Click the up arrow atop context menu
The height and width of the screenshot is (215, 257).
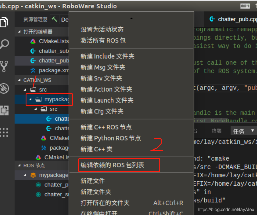[x=131, y=19]
